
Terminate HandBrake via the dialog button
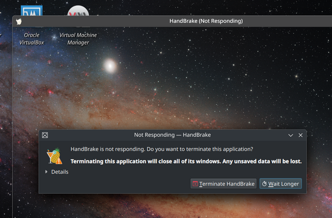point(223,184)
